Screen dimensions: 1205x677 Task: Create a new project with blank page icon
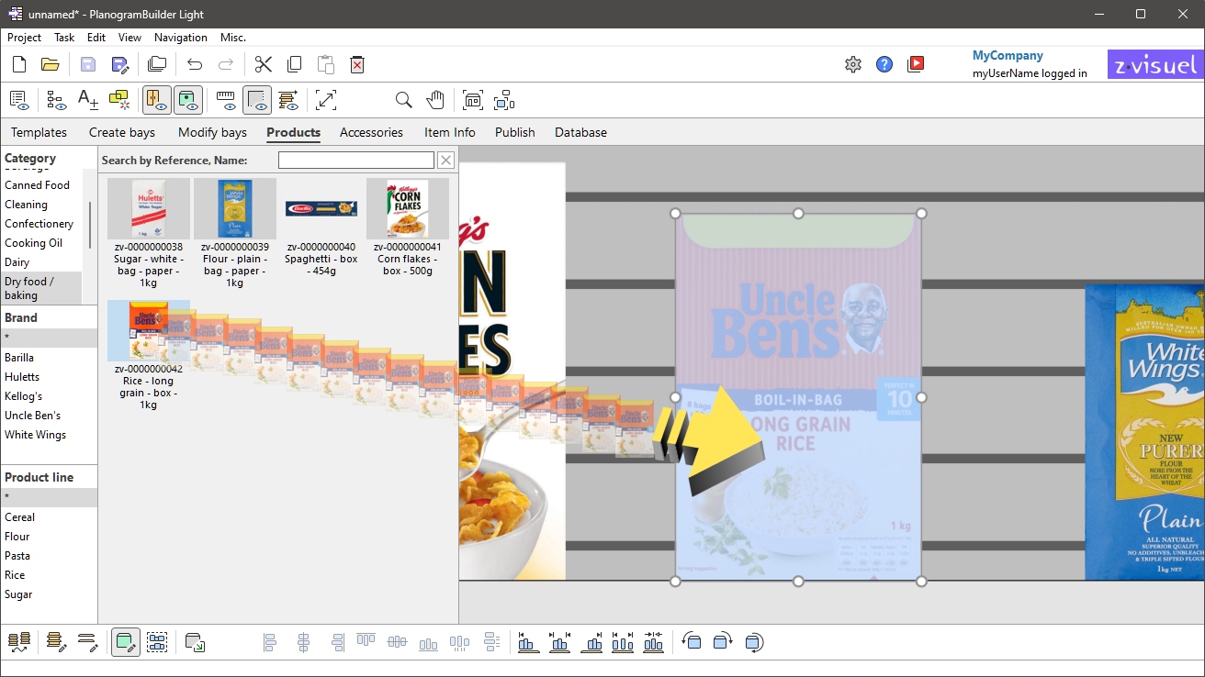19,64
